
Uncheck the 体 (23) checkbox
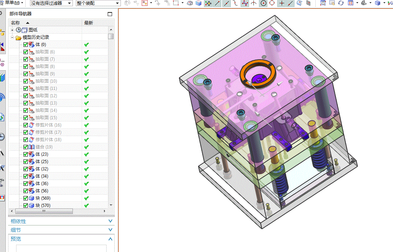coord(26,154)
